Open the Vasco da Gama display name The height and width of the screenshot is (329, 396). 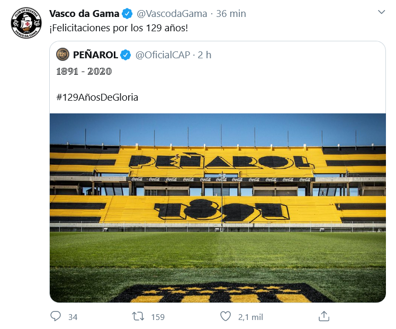84,13
